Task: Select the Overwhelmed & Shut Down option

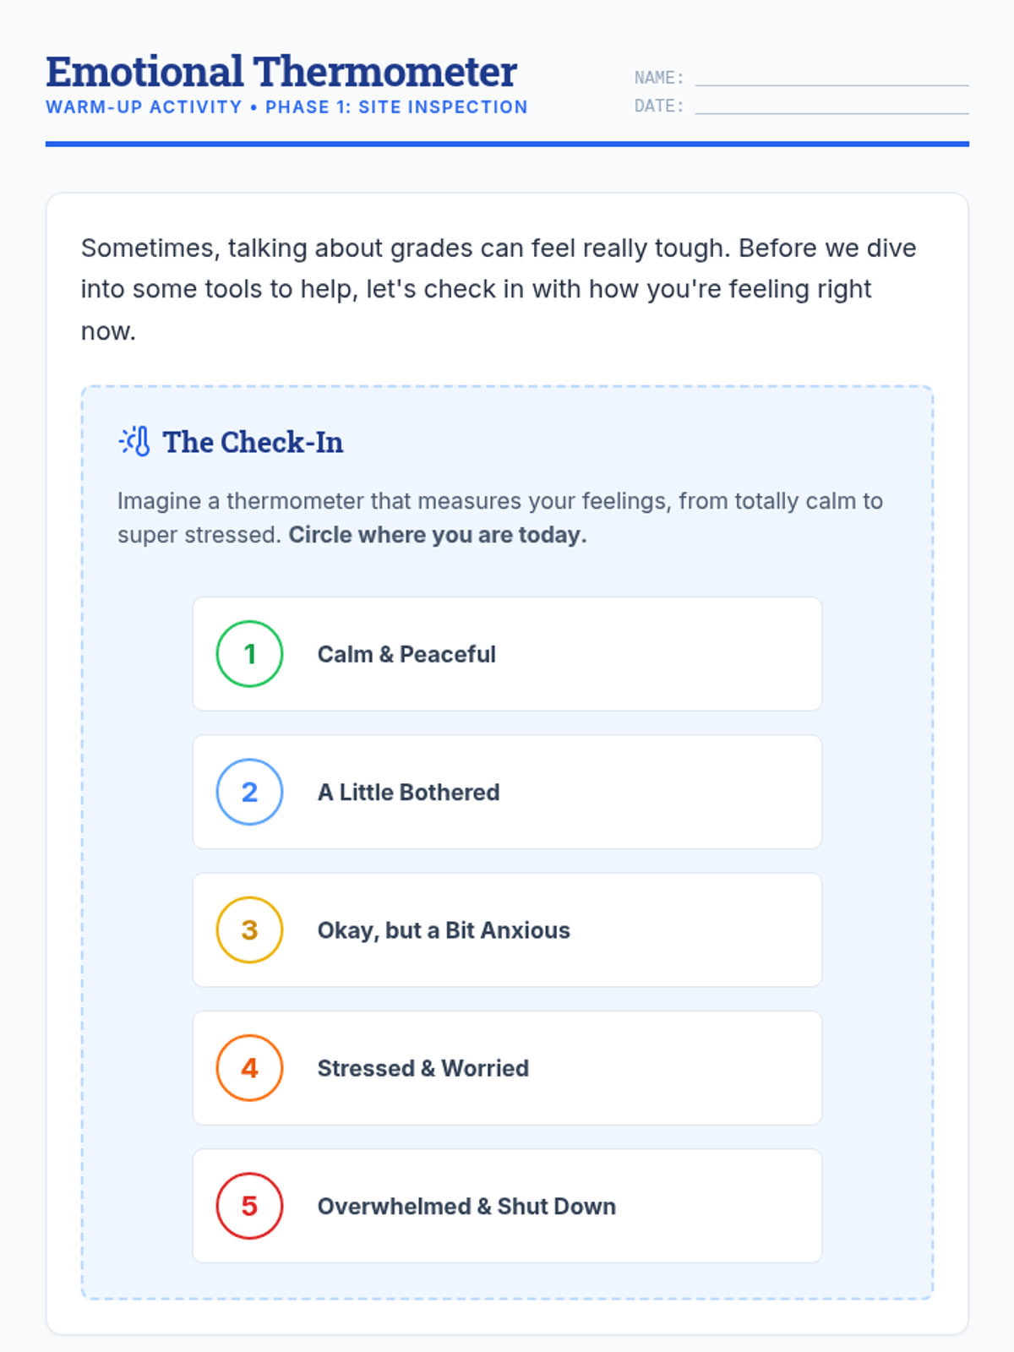Action: coord(507,1206)
